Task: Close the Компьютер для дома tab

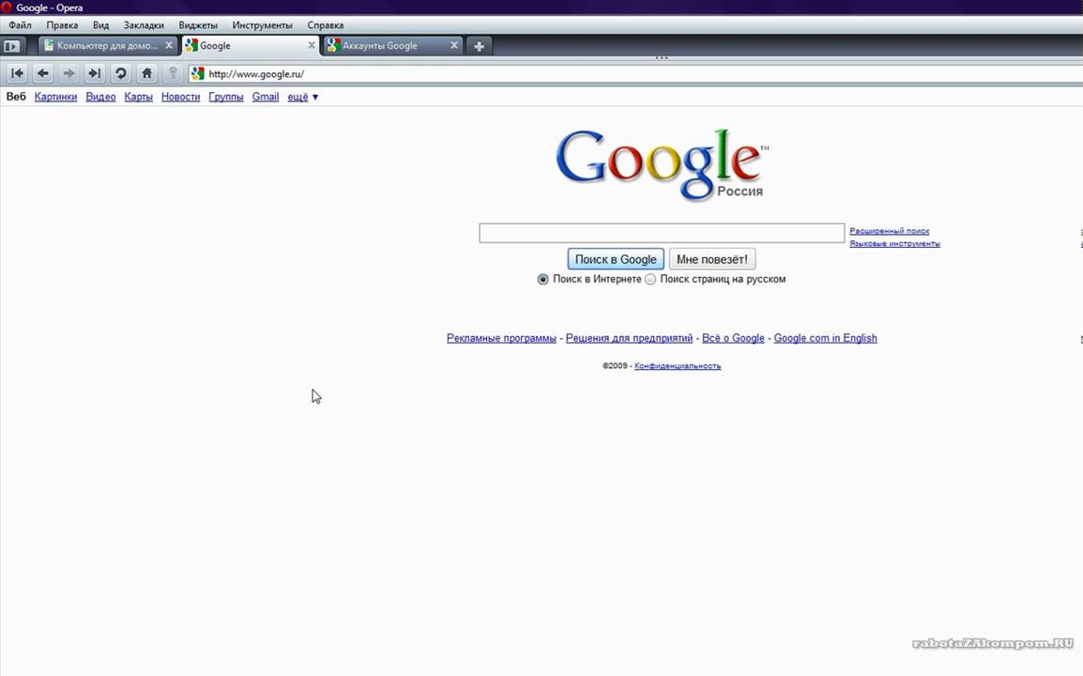Action: click(169, 46)
